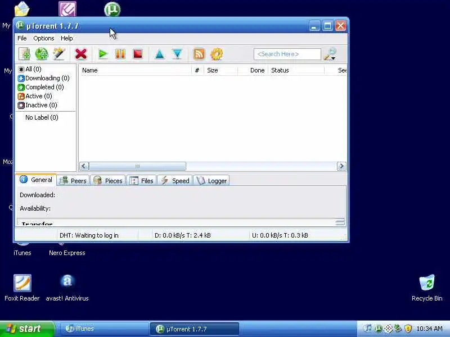Click the µTorrent desktop shortcut icon

pyautogui.click(x=112, y=9)
